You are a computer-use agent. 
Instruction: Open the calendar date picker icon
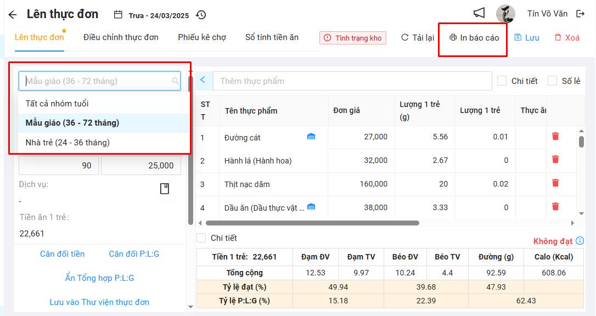[118, 15]
